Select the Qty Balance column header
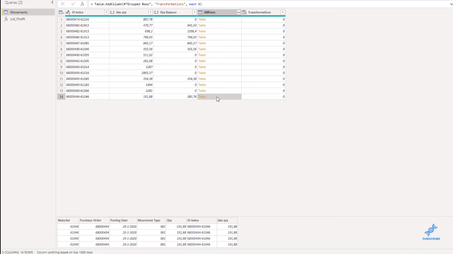Viewport: 453px width, 254px height. point(175,12)
